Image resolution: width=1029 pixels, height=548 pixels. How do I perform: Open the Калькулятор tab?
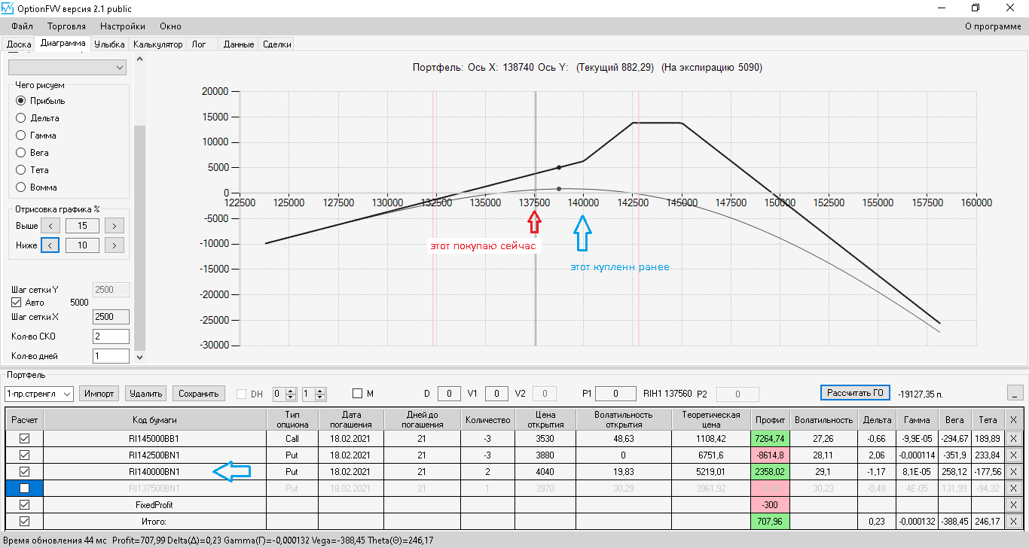click(x=158, y=44)
